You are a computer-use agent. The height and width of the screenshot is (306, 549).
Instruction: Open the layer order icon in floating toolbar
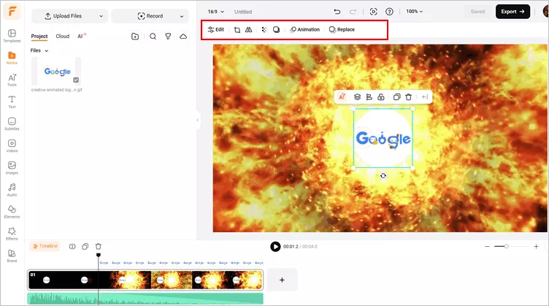coord(357,97)
